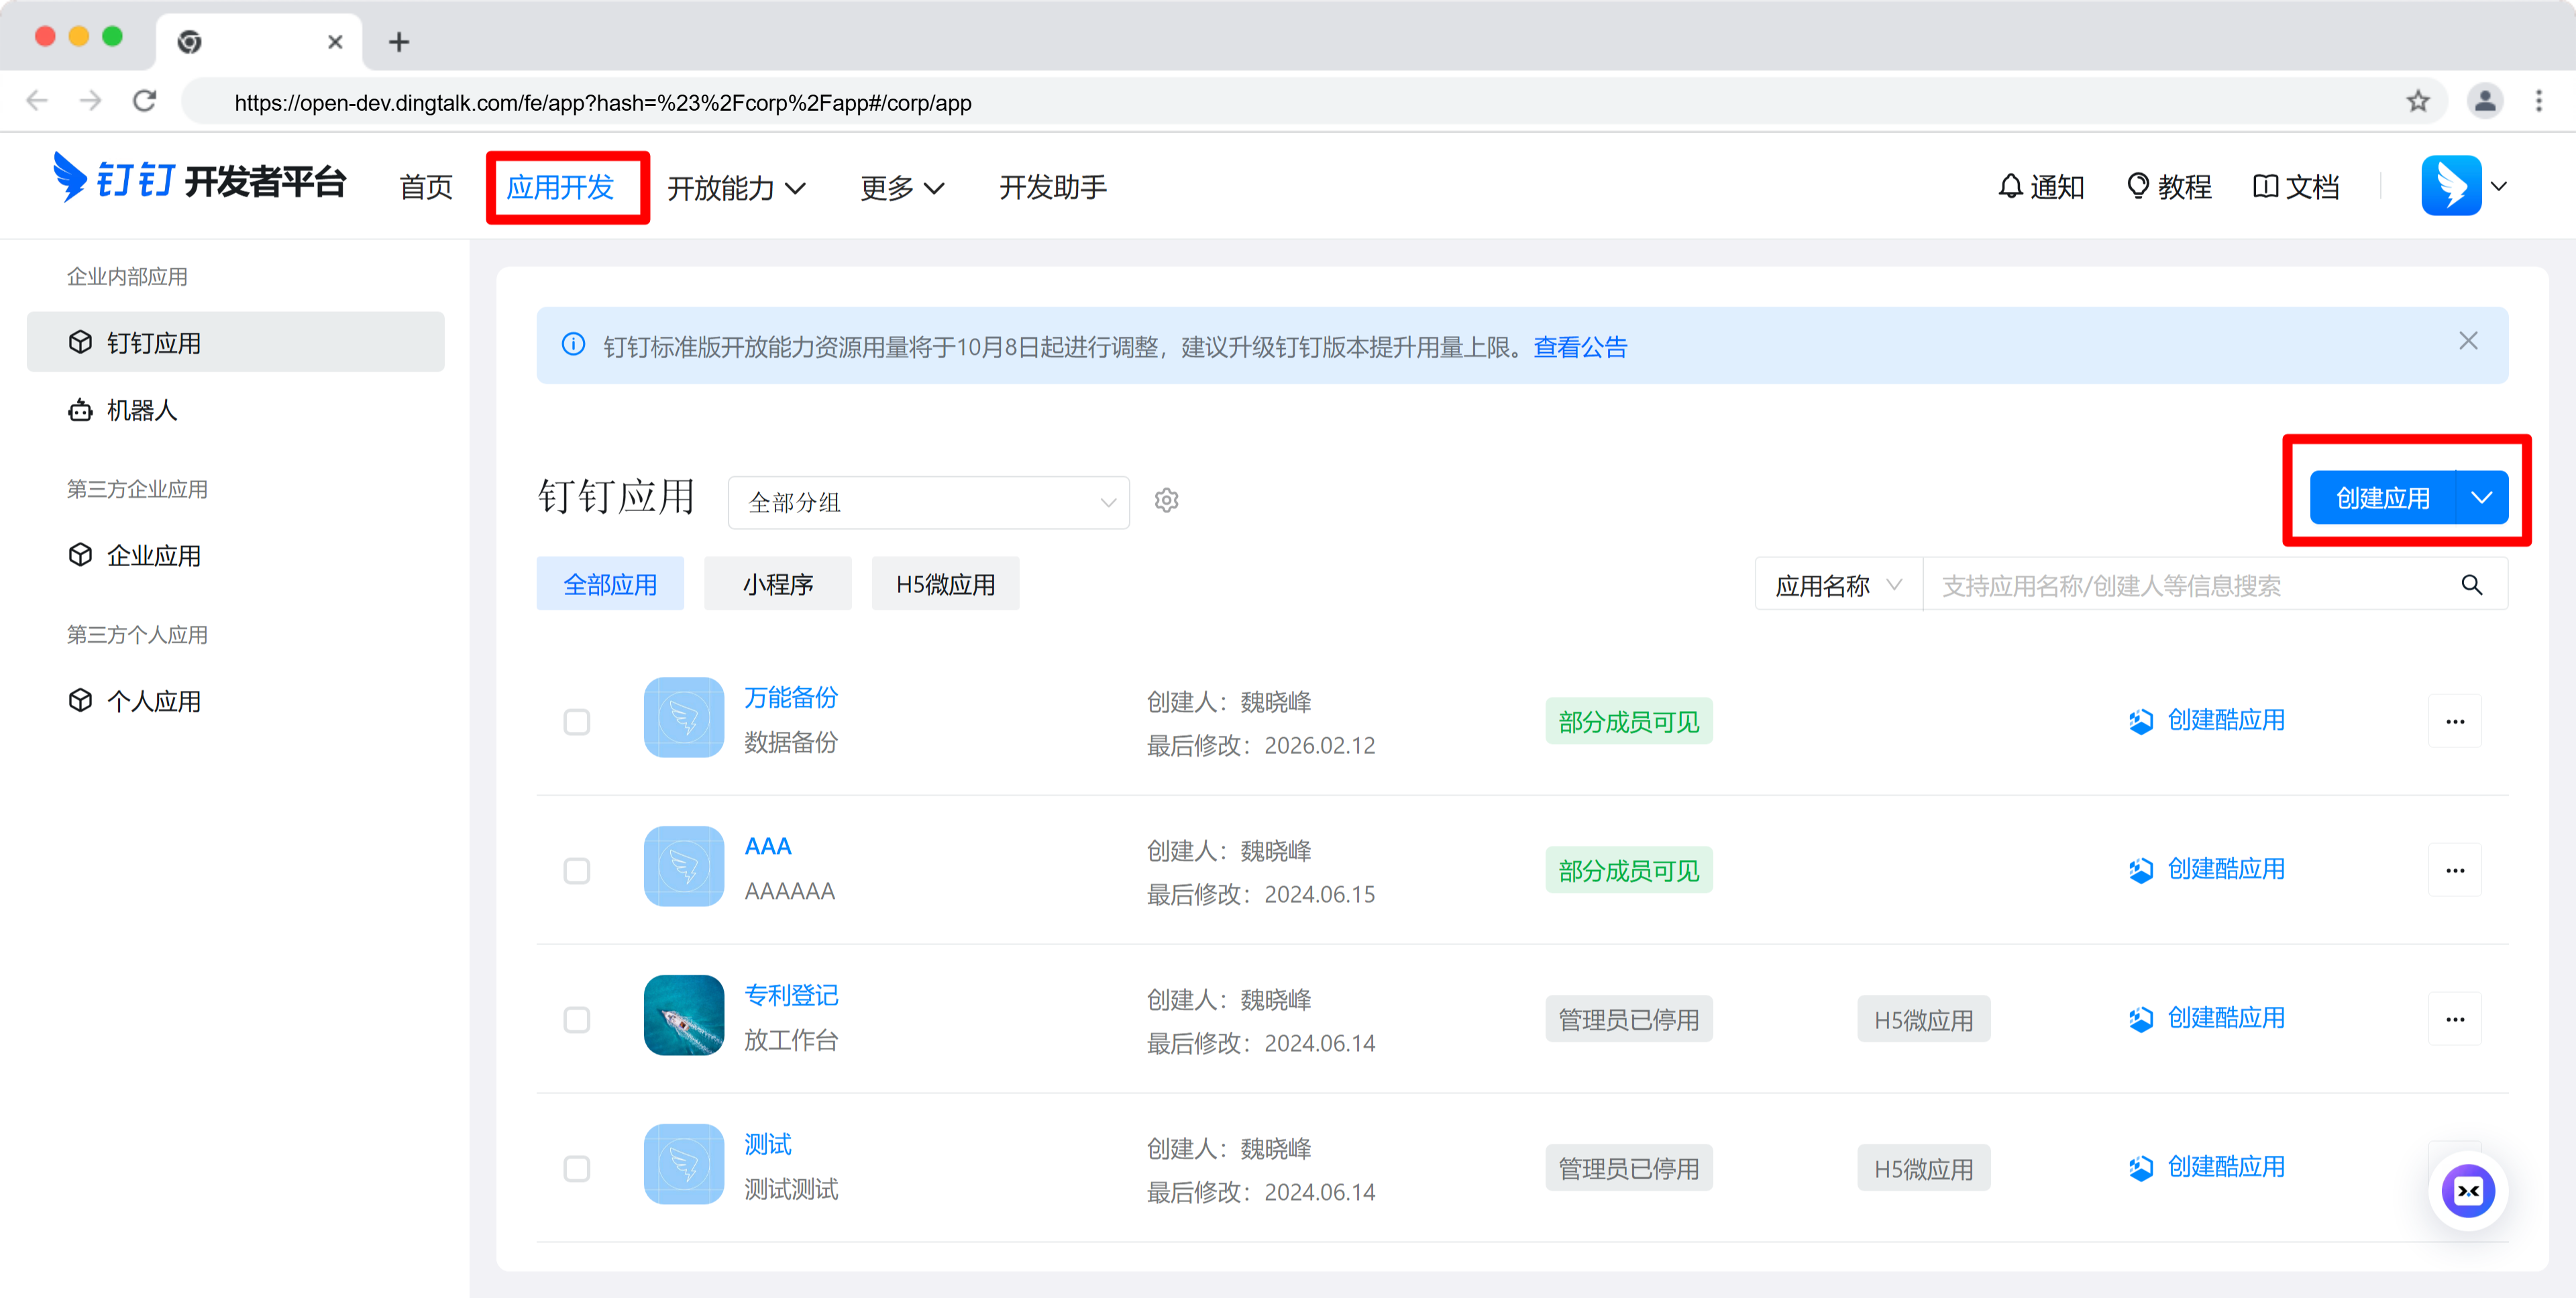Click the 文档 book icon
Image resolution: width=2576 pixels, height=1298 pixels.
click(2265, 186)
